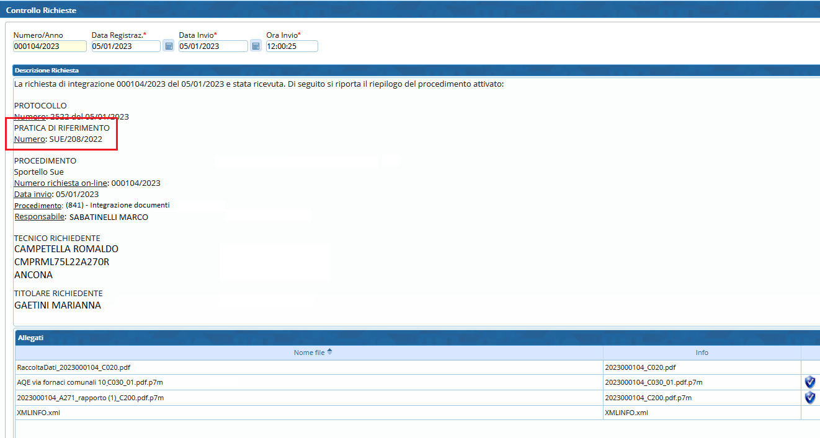Image resolution: width=820 pixels, height=438 pixels.
Task: Select the Data Invio date field
Action: point(213,46)
